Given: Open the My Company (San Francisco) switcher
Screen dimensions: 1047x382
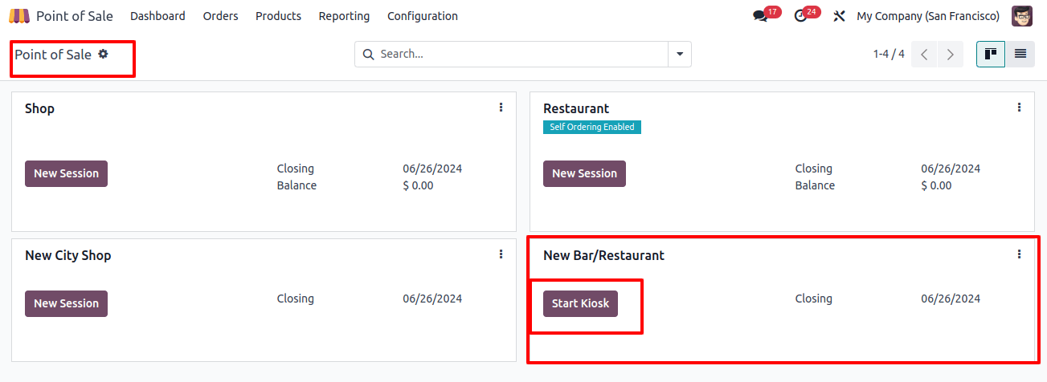Looking at the screenshot, I should (928, 16).
